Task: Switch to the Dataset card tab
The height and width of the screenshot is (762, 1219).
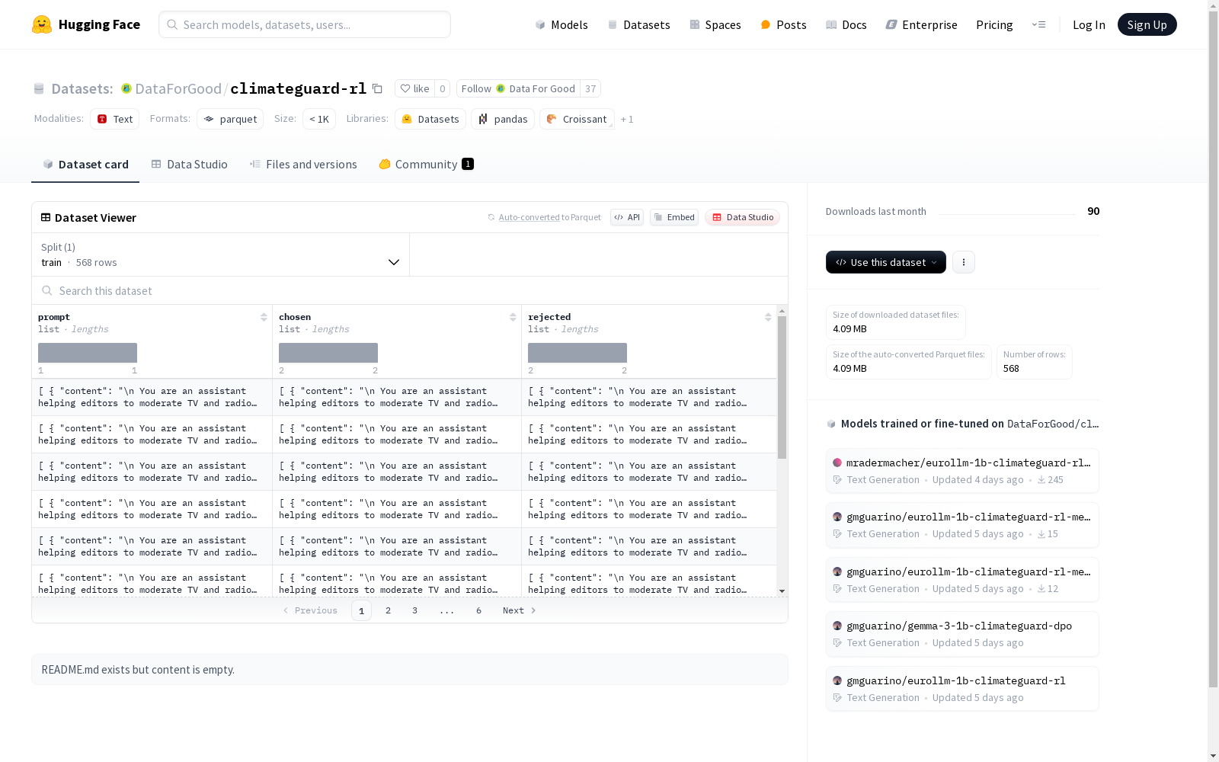Action: [x=85, y=165]
